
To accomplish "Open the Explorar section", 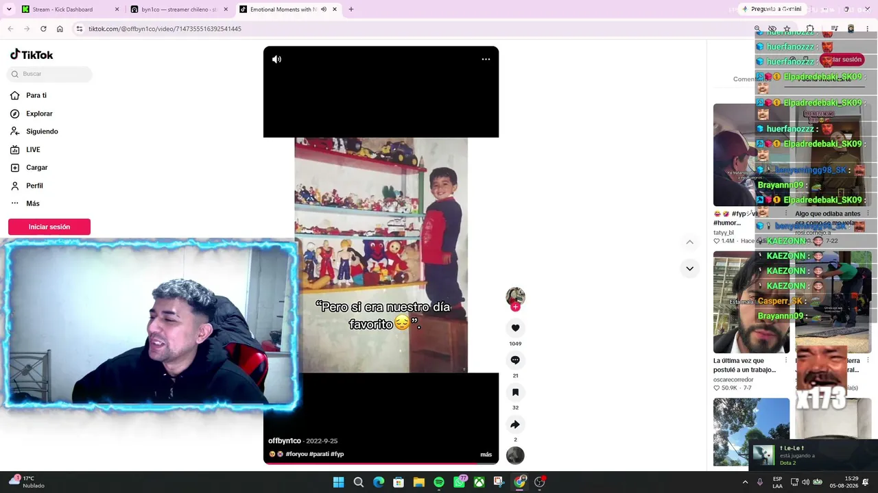I will (32, 114).
